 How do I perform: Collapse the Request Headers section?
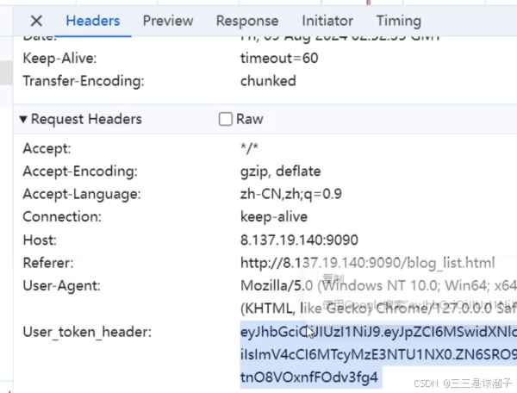(x=23, y=119)
